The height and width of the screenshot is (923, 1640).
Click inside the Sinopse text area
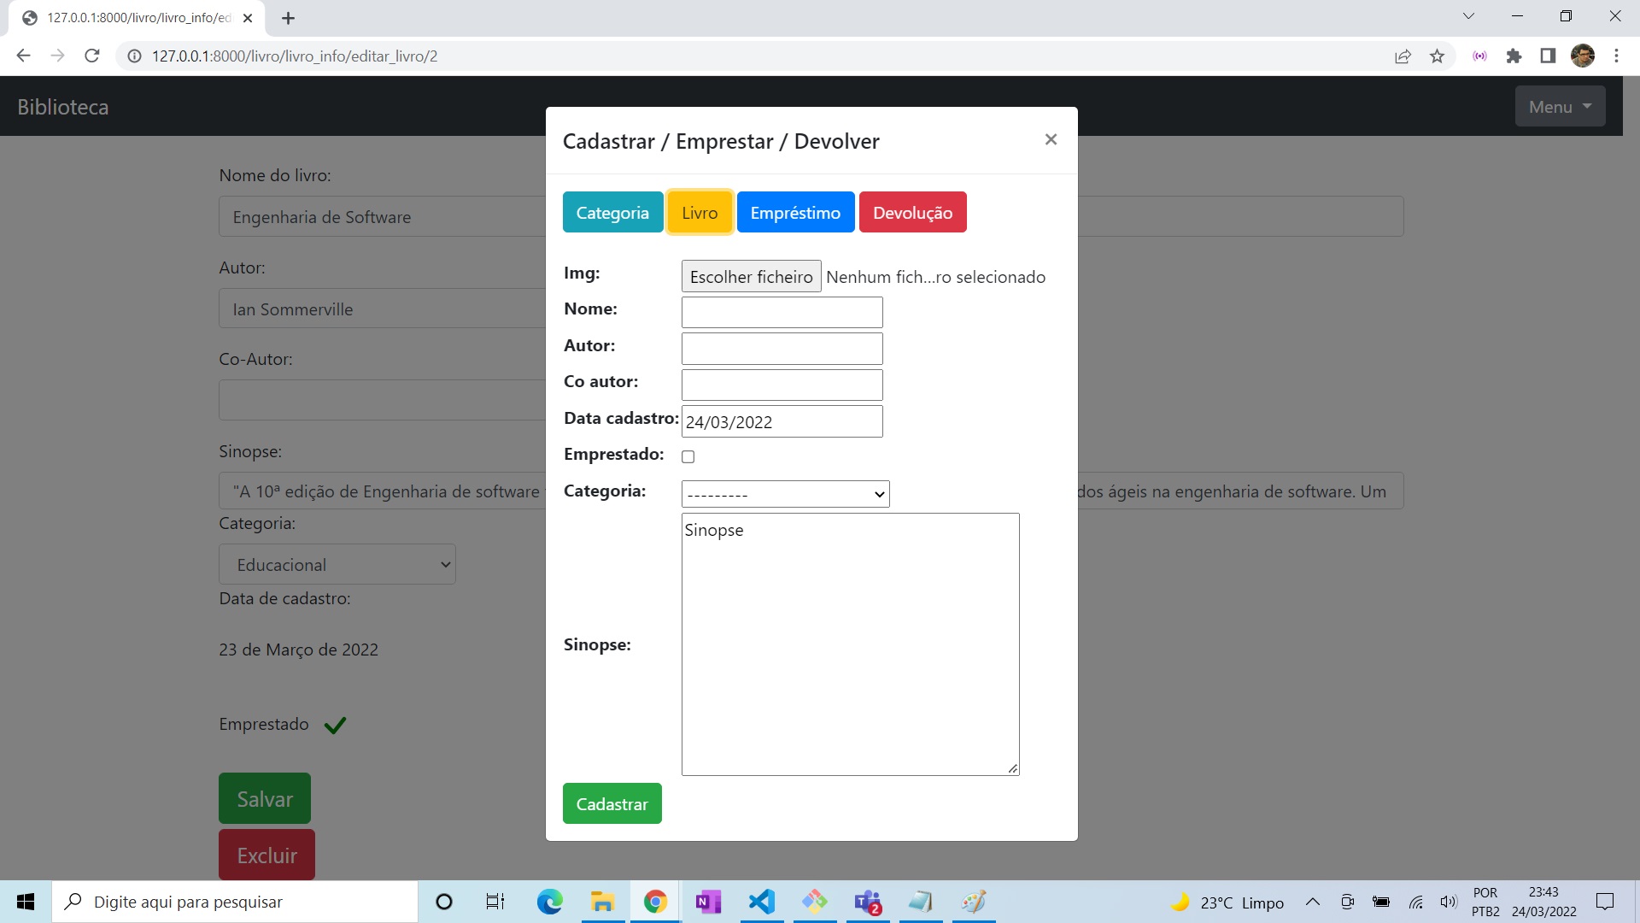(x=850, y=644)
